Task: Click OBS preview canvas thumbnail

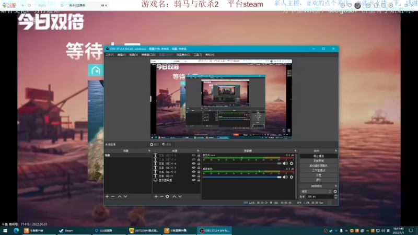Action: pyautogui.click(x=221, y=99)
